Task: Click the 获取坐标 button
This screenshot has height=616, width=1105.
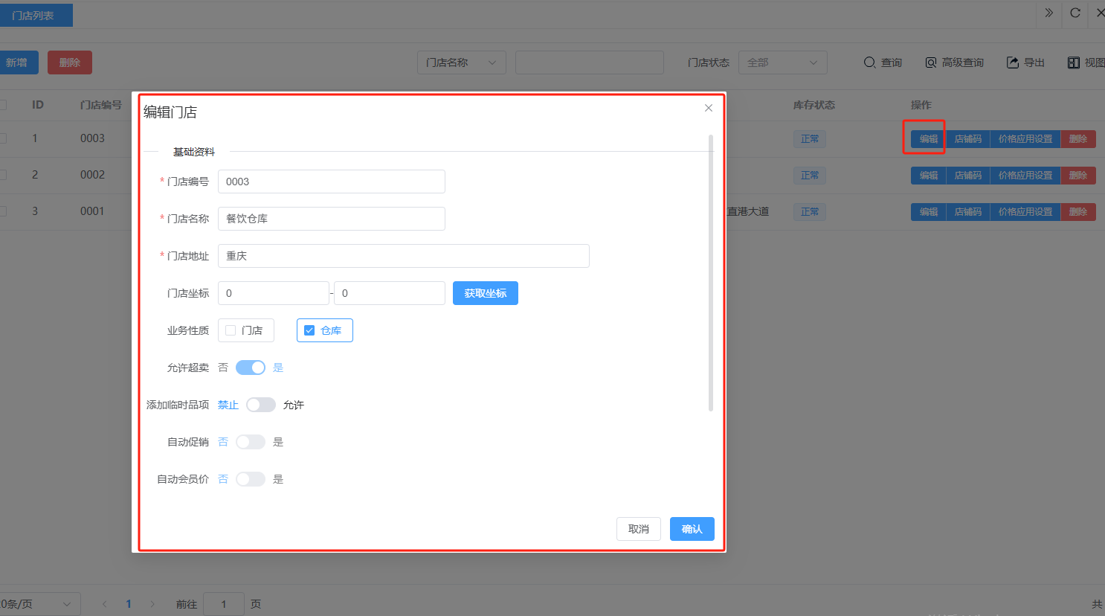Action: (485, 293)
